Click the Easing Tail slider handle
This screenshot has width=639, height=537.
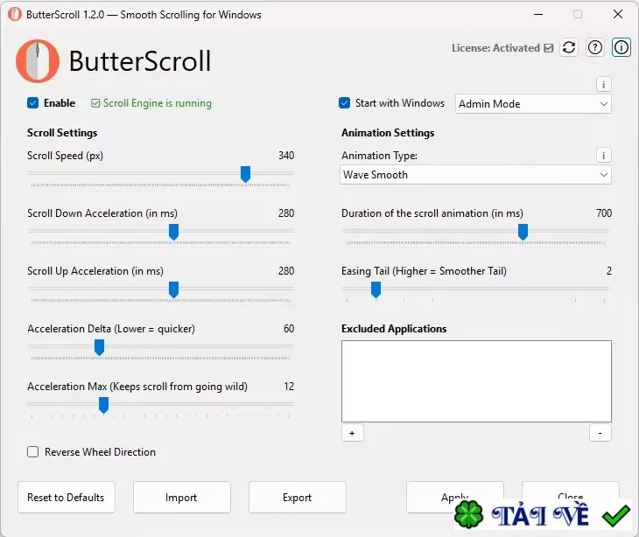click(376, 289)
